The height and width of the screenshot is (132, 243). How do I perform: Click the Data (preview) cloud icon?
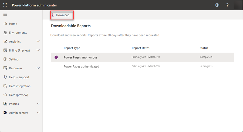pyautogui.click(x=5, y=95)
